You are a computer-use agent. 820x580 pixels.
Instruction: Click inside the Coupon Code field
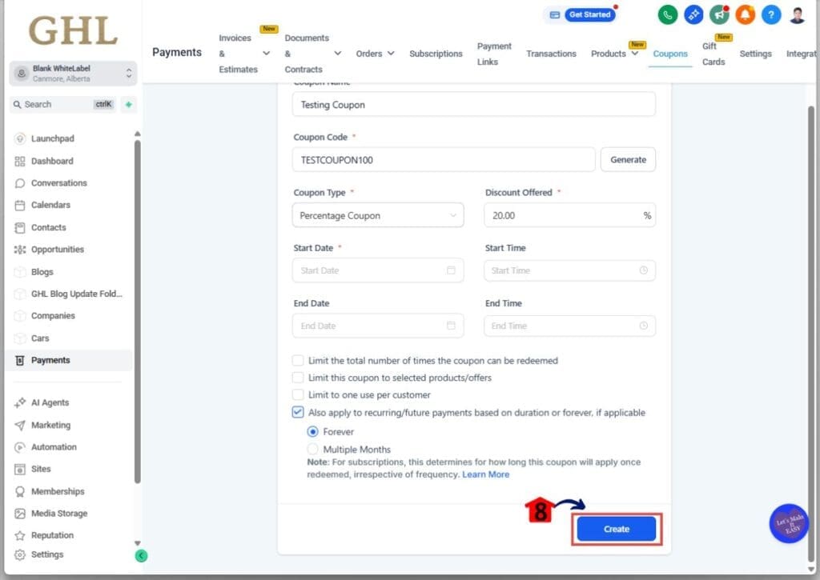click(x=443, y=159)
